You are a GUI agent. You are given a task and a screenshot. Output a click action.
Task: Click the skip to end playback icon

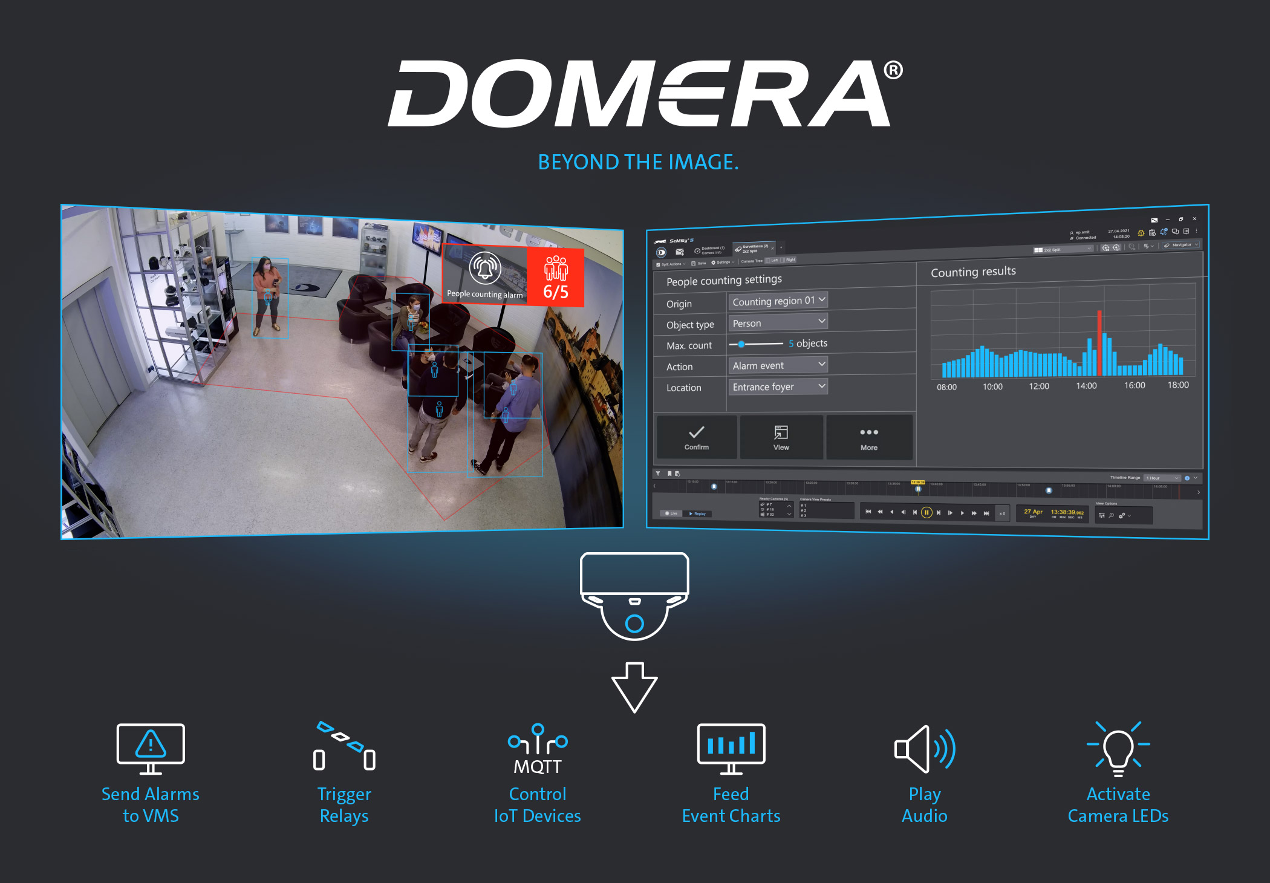point(986,513)
